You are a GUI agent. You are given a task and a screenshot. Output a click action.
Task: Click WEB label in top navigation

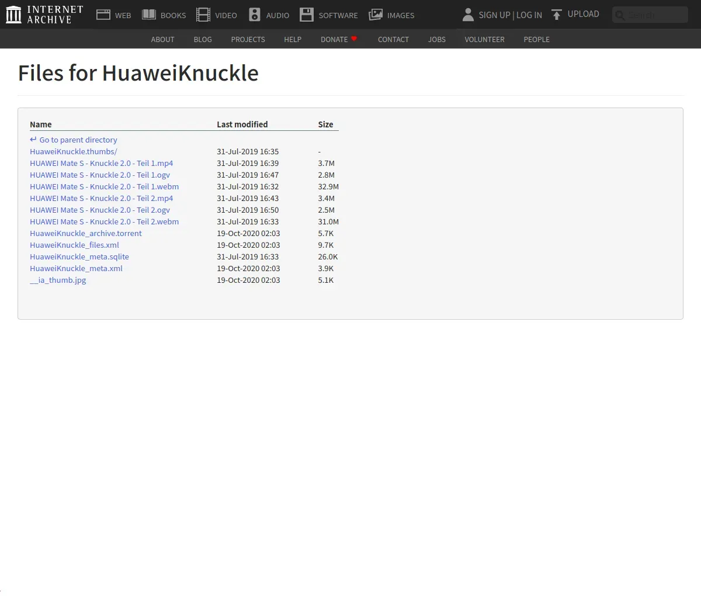[x=123, y=15]
